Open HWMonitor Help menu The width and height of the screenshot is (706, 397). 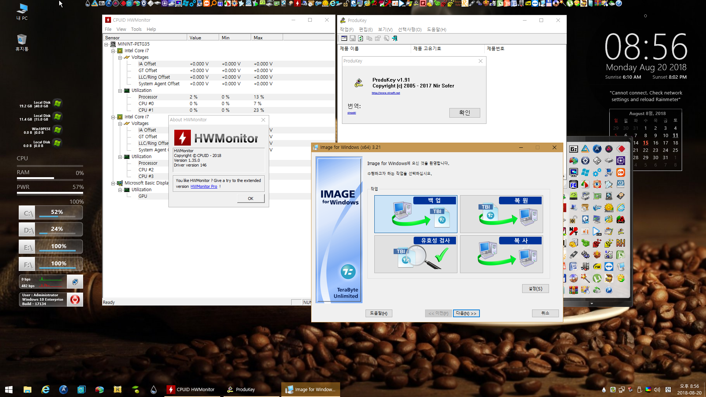tap(151, 29)
